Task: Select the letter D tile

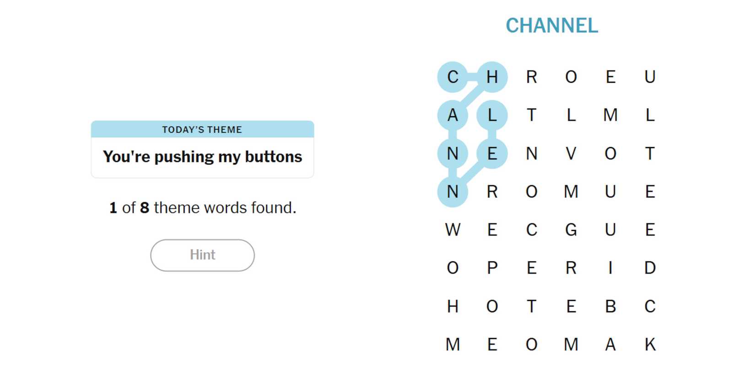Action: (650, 268)
